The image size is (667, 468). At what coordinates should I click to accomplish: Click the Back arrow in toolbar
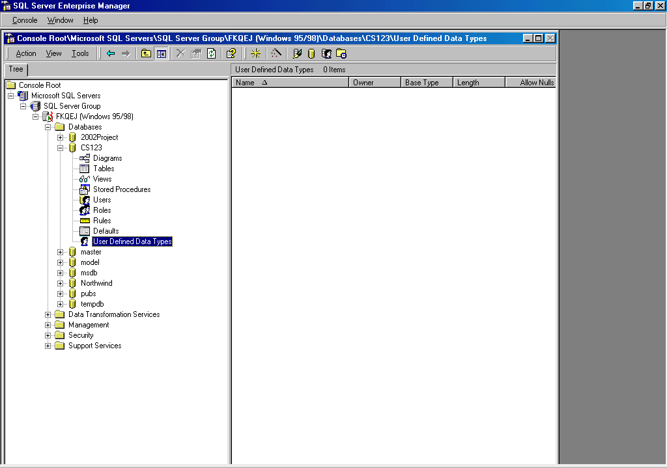pos(111,53)
